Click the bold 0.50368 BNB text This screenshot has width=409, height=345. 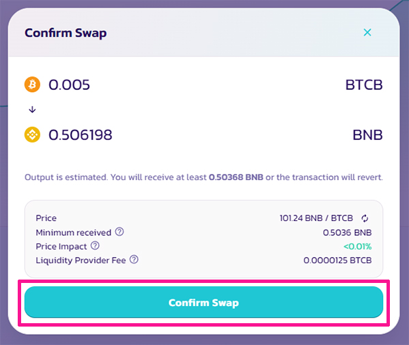click(236, 177)
